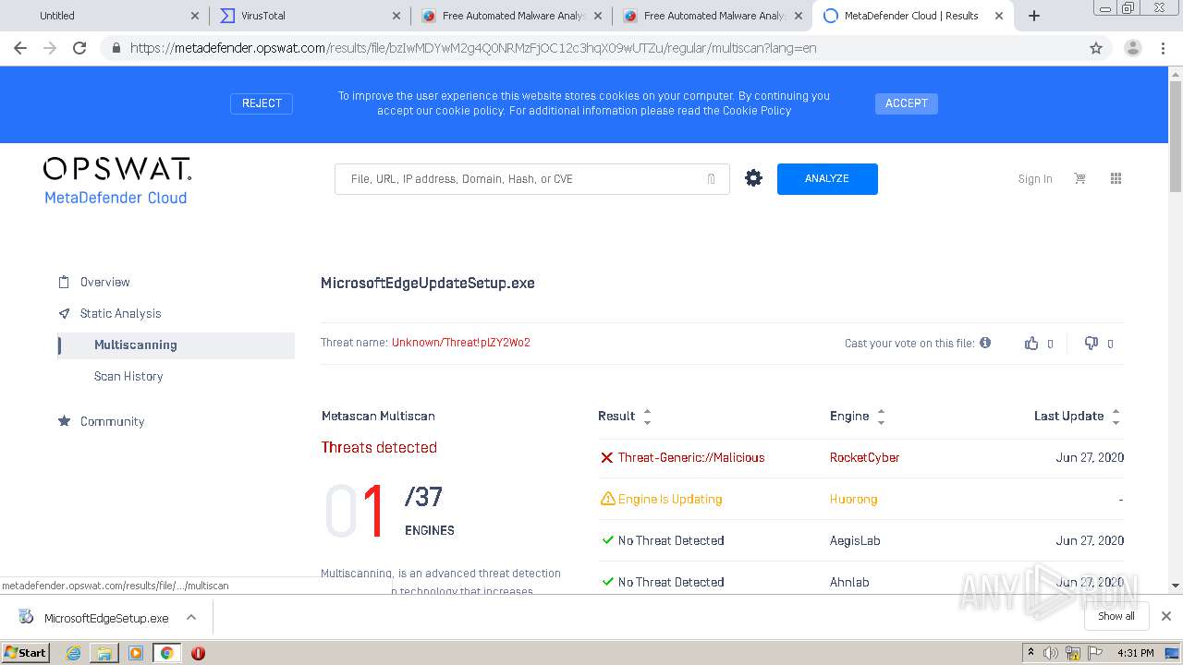Close the VirusTotal tab
The height and width of the screenshot is (665, 1183).
(x=396, y=16)
